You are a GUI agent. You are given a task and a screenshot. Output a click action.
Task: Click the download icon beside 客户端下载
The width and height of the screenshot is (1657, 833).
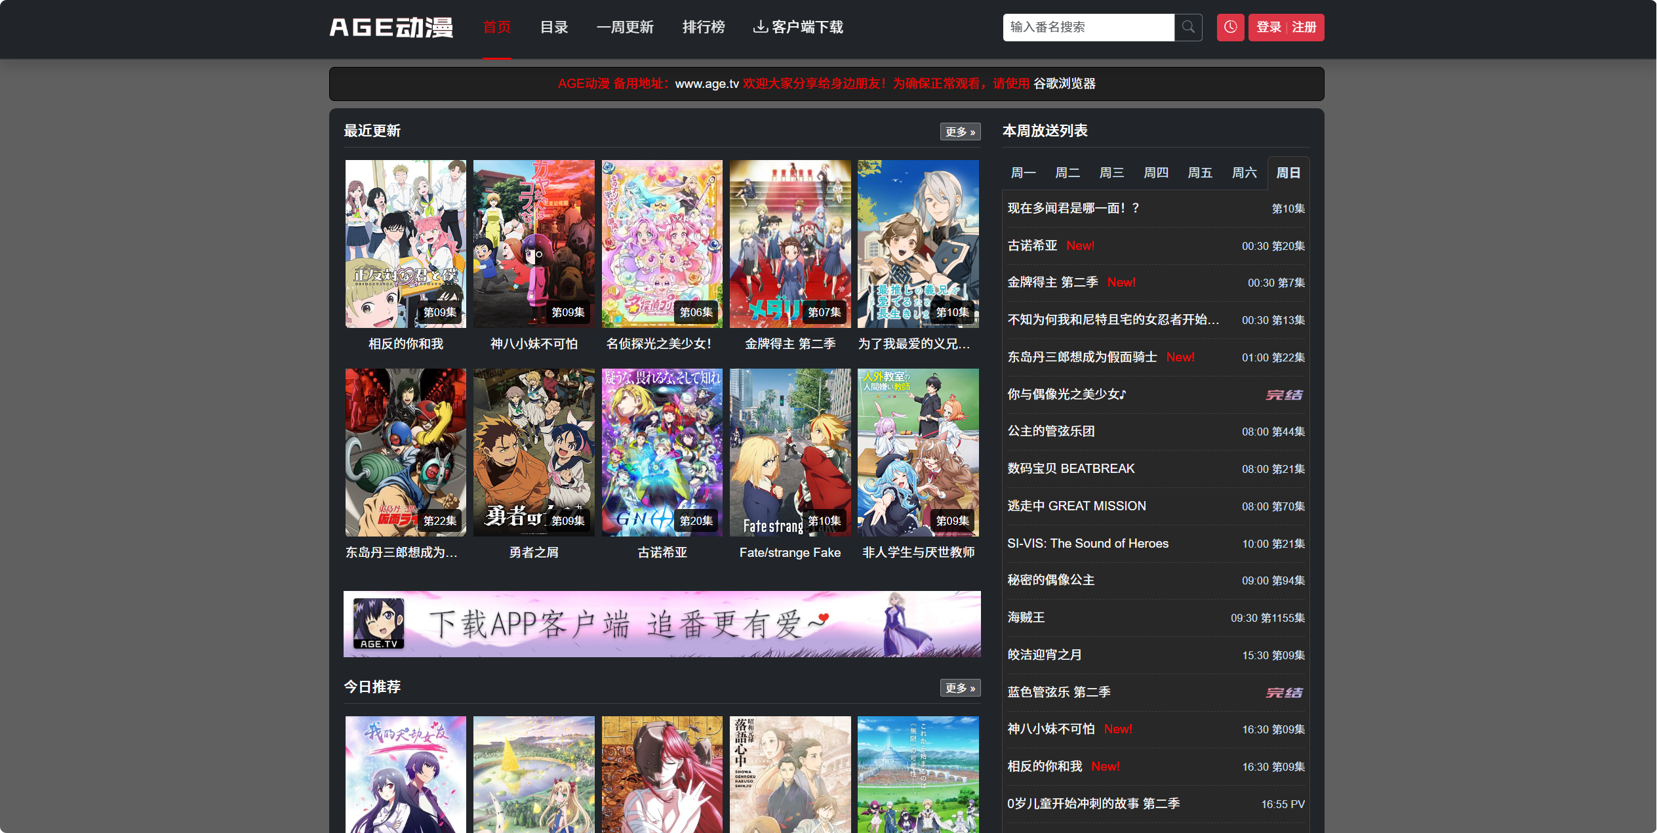coord(760,28)
